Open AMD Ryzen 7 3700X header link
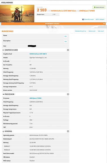The height and width of the screenshot is (163, 107). tap(87, 11)
